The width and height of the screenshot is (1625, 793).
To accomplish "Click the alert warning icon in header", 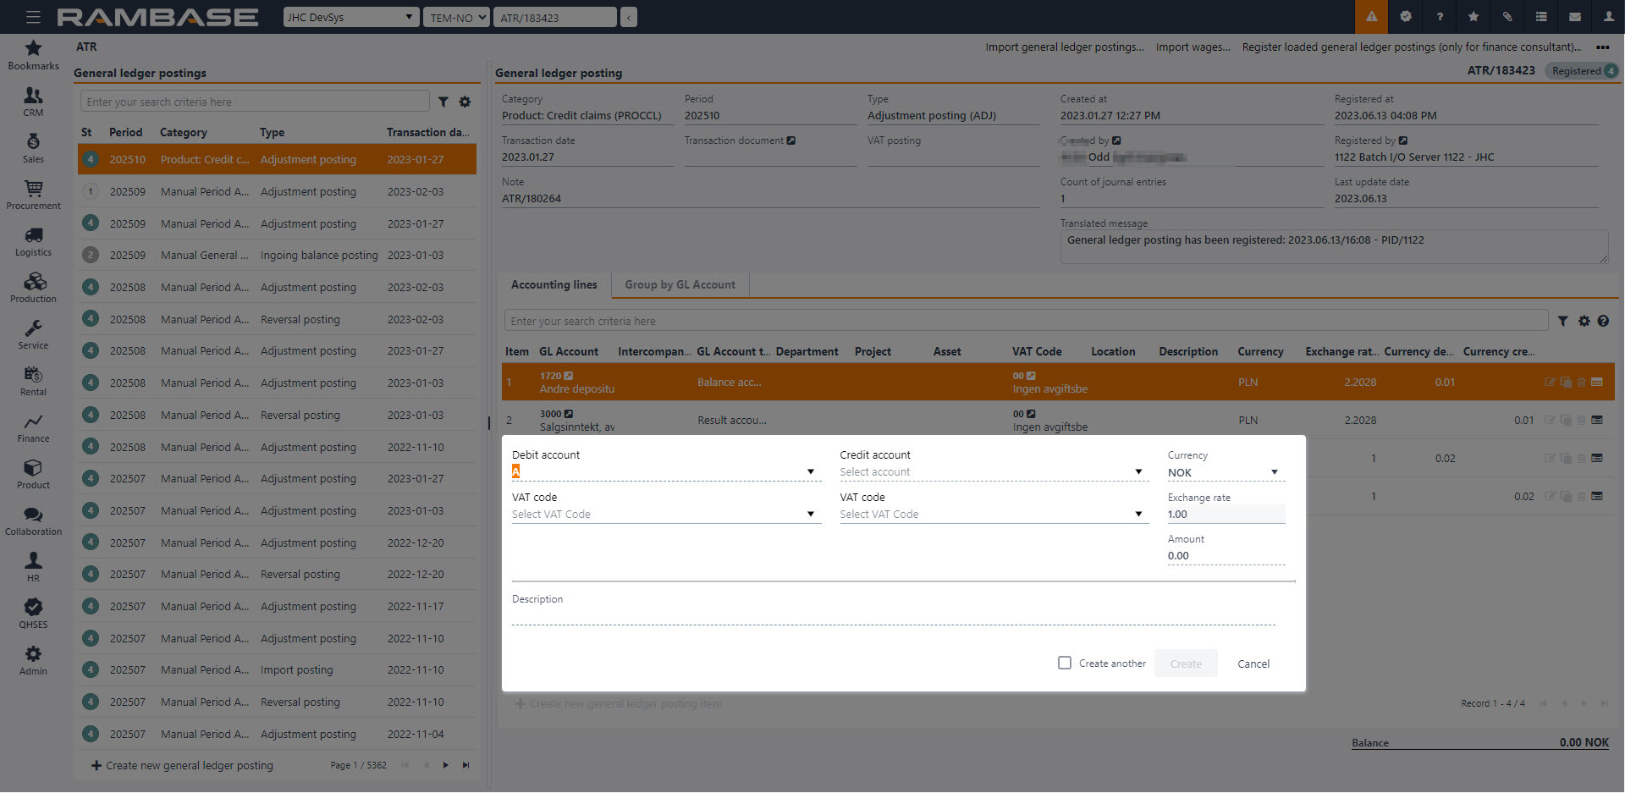I will coord(1371,17).
